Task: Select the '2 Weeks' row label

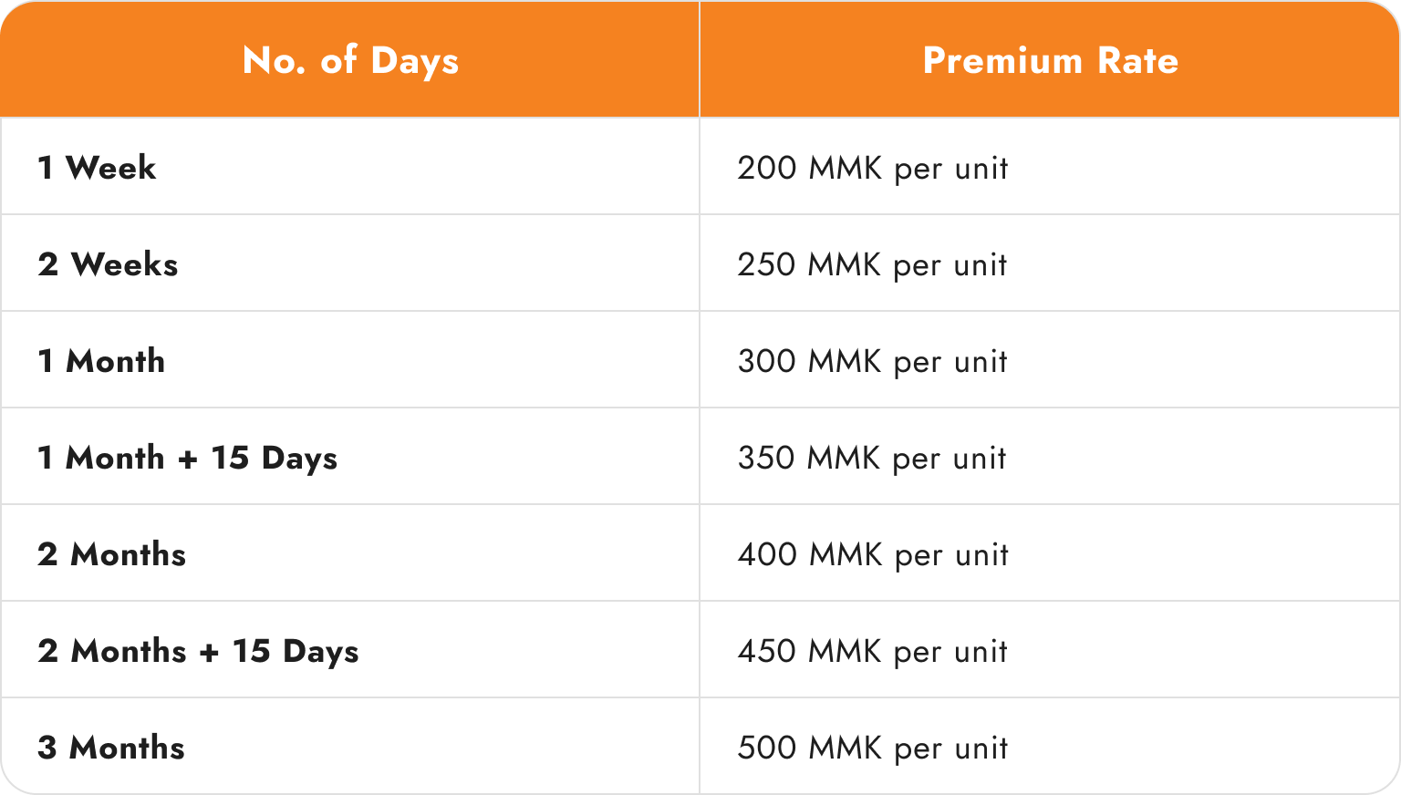Action: click(x=108, y=264)
